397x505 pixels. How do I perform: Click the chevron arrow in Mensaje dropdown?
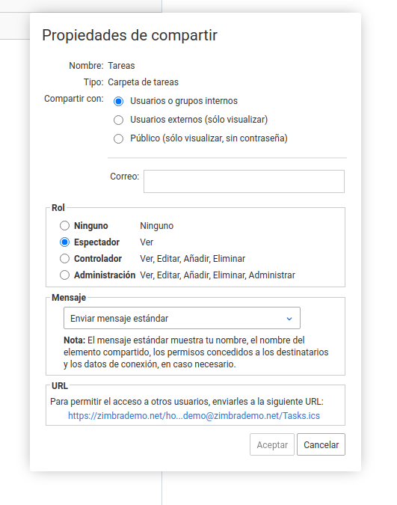[x=289, y=319]
